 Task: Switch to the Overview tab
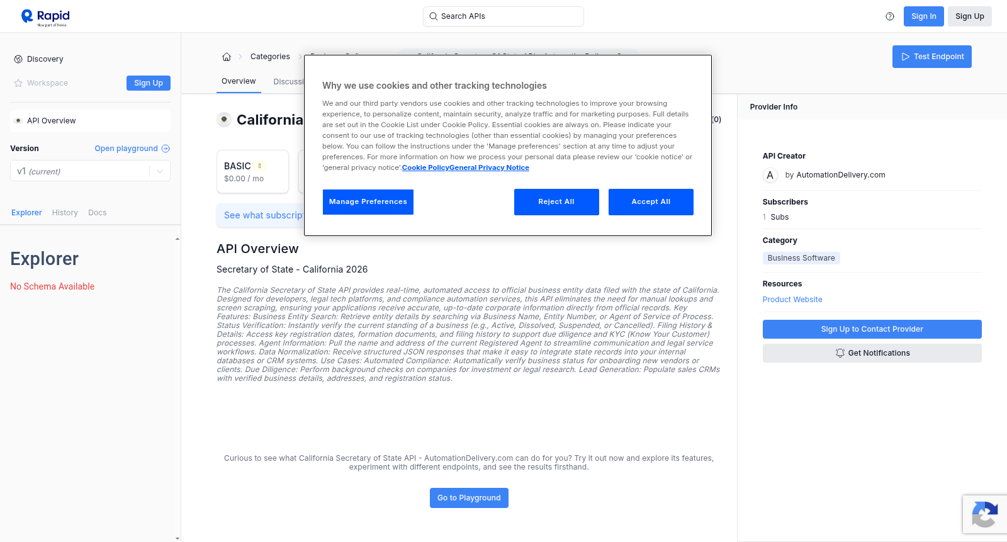tap(239, 81)
